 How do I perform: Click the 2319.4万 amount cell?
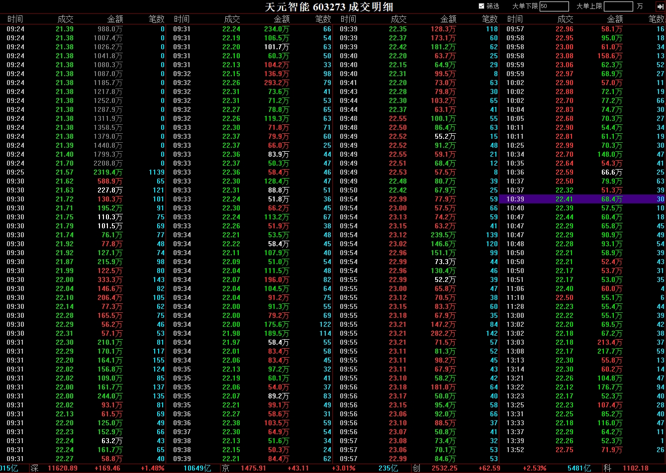[108, 172]
